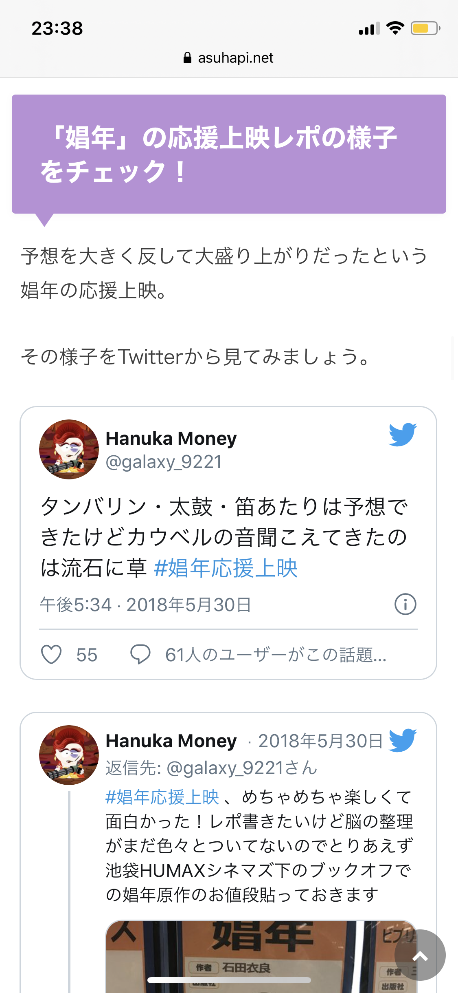Tap the battery icon in status bar
The image size is (458, 993).
[x=425, y=28]
